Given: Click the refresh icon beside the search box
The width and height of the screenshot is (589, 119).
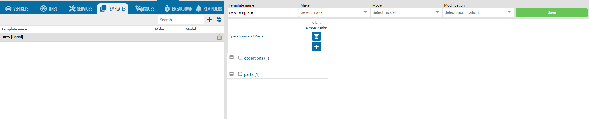Looking at the screenshot, I should [x=219, y=20].
